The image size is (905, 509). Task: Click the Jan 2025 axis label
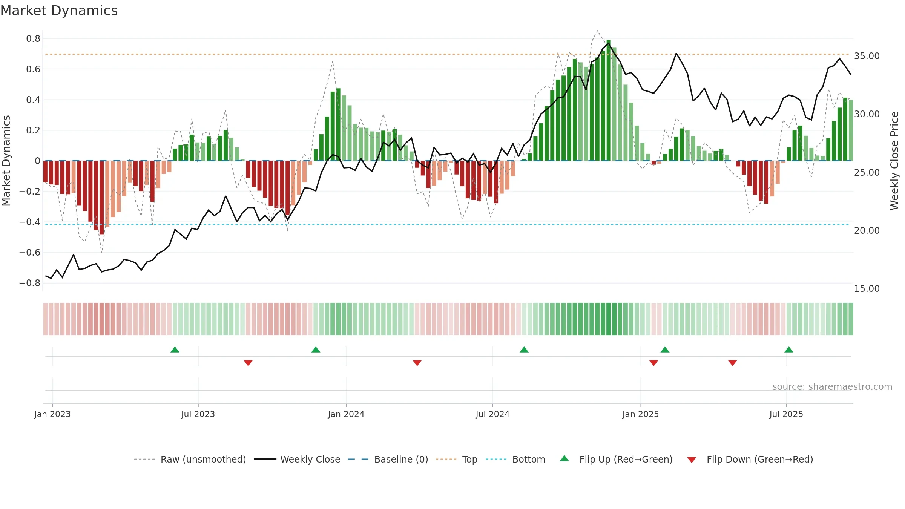(641, 414)
